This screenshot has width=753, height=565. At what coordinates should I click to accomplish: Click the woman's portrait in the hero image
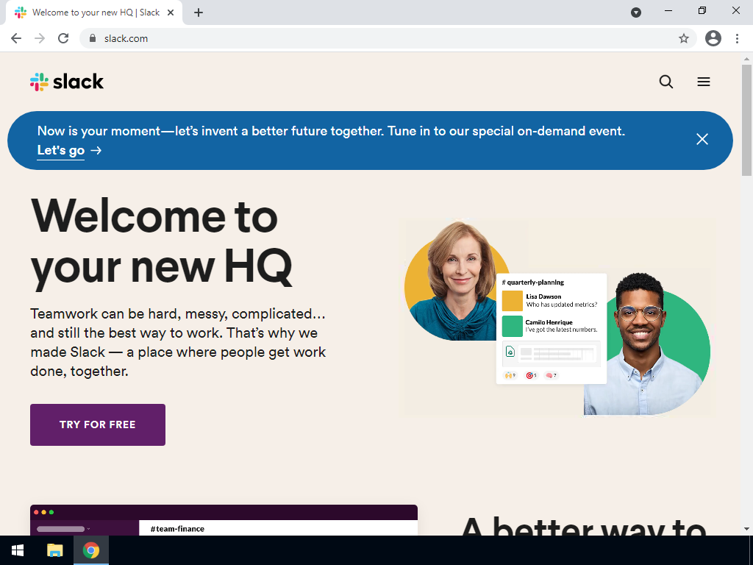pos(457,281)
